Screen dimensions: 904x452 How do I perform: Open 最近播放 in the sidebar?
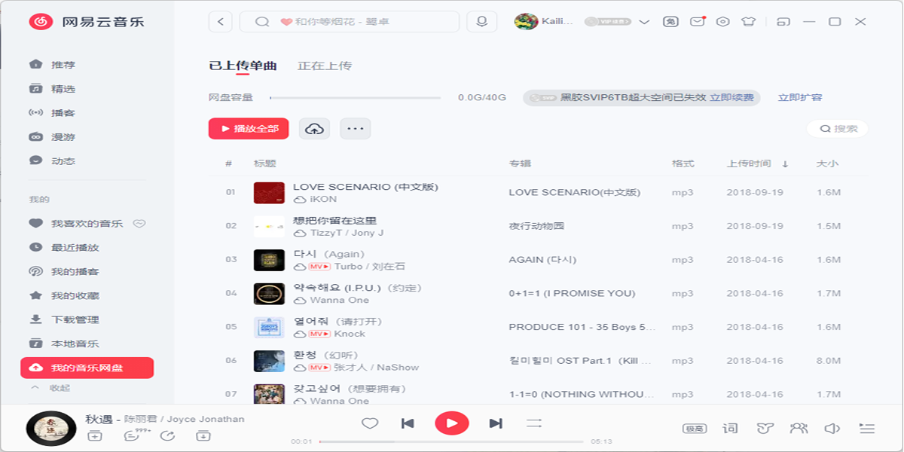point(75,247)
